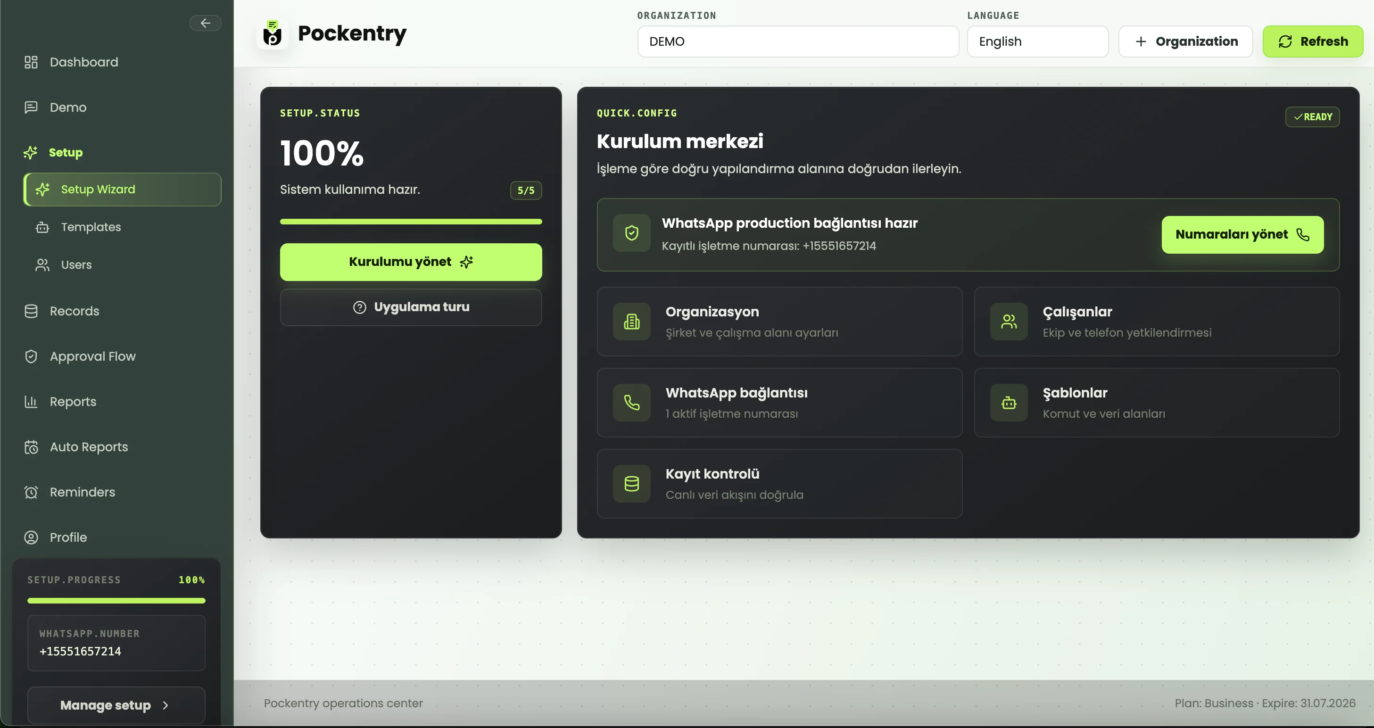Go to Users in the sidebar
The height and width of the screenshot is (728, 1374).
(x=122, y=265)
